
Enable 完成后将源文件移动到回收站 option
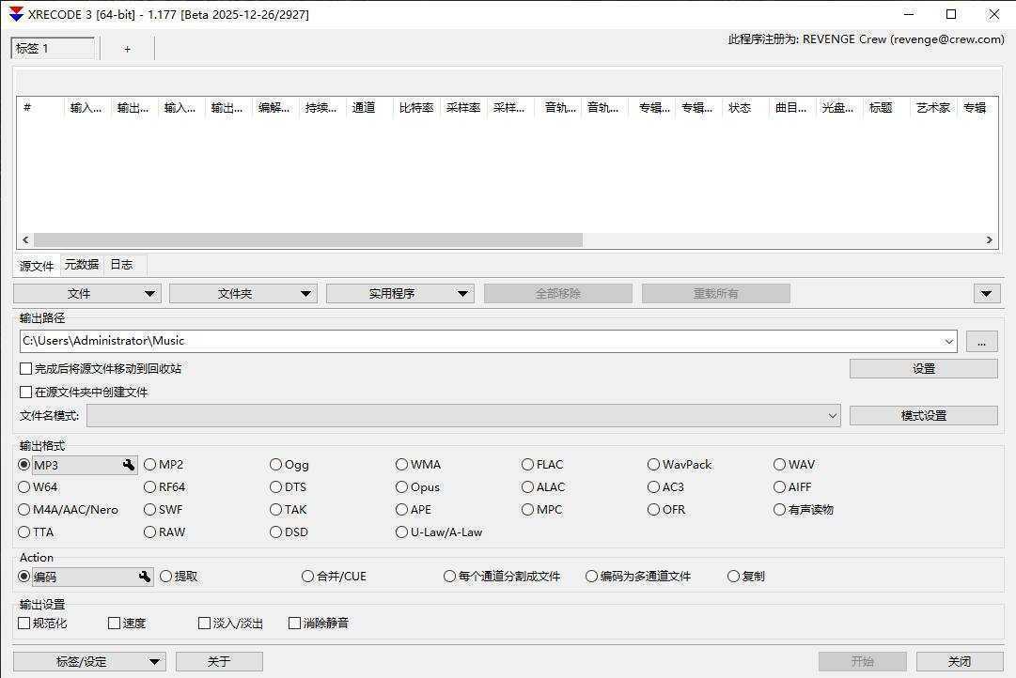(25, 368)
